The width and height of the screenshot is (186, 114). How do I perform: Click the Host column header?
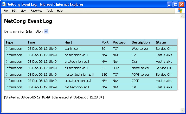click(x=68, y=42)
